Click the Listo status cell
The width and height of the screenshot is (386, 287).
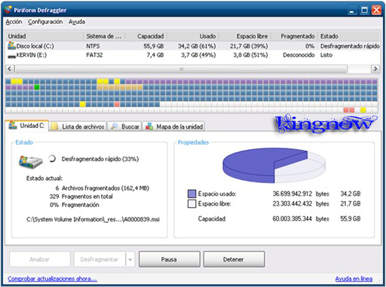tap(326, 55)
